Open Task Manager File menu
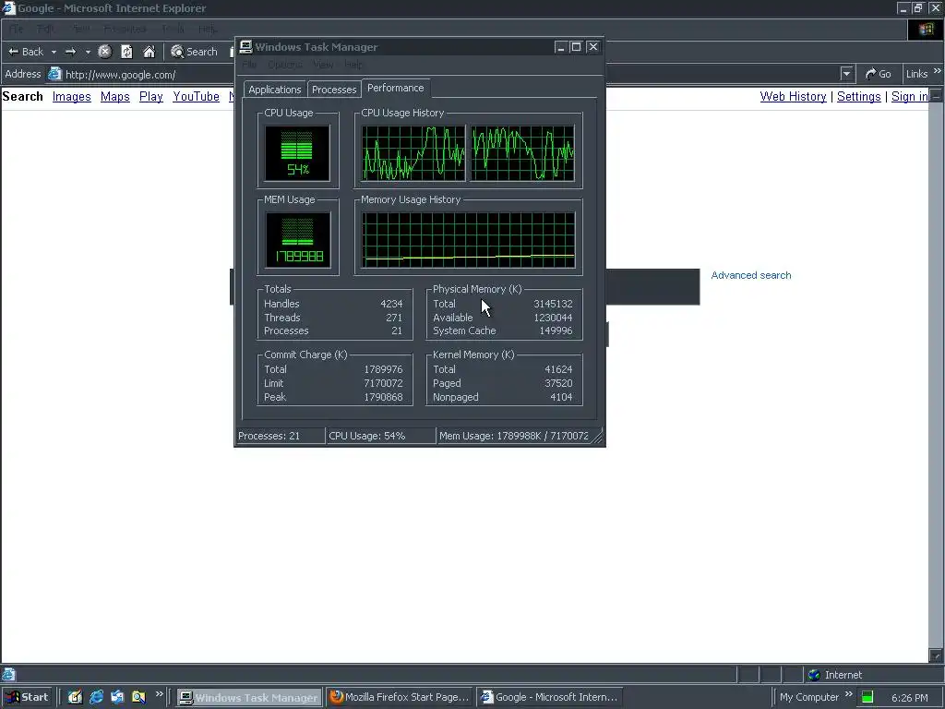Image resolution: width=945 pixels, height=709 pixels. tap(249, 65)
